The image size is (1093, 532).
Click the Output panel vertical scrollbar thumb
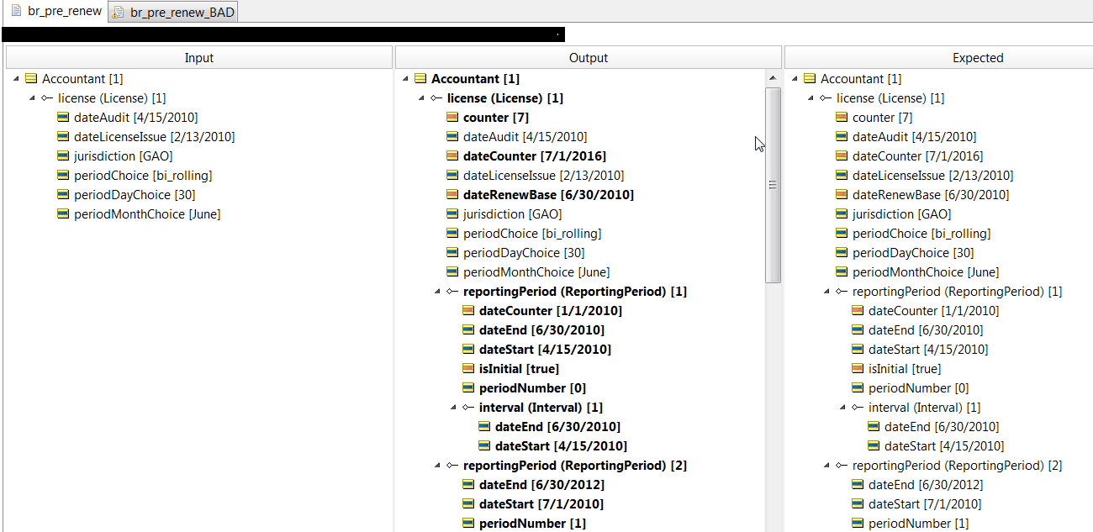(x=774, y=185)
